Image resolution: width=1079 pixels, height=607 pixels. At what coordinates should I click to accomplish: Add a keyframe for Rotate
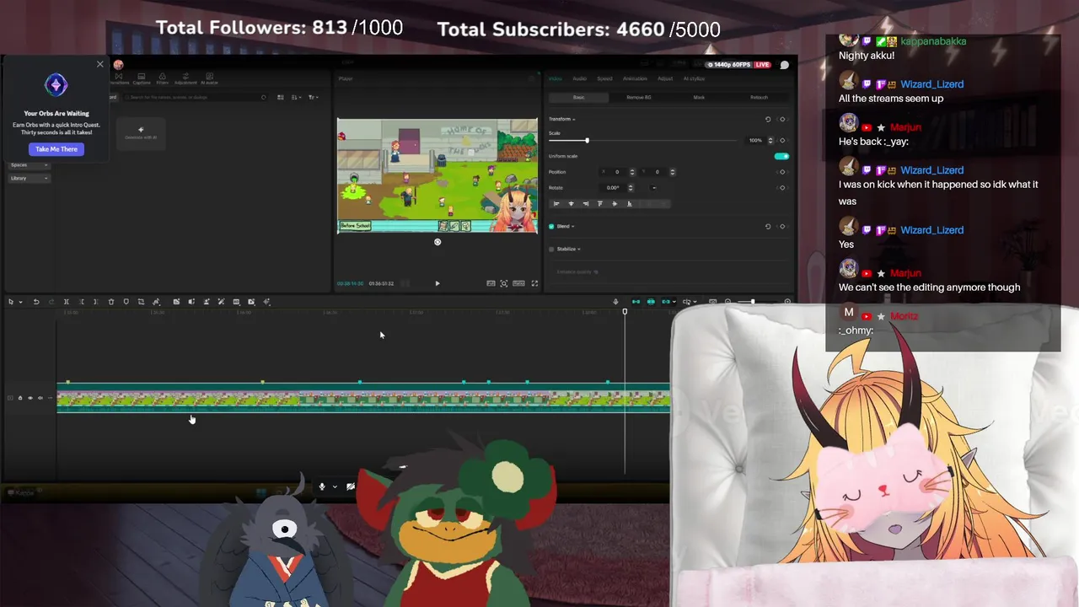782,188
